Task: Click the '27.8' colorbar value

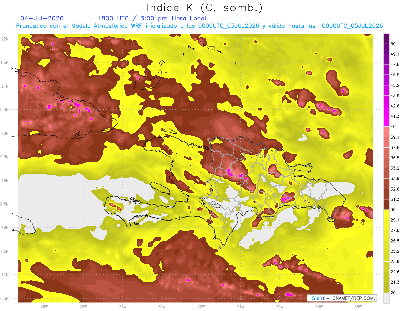Action: pos(395,230)
